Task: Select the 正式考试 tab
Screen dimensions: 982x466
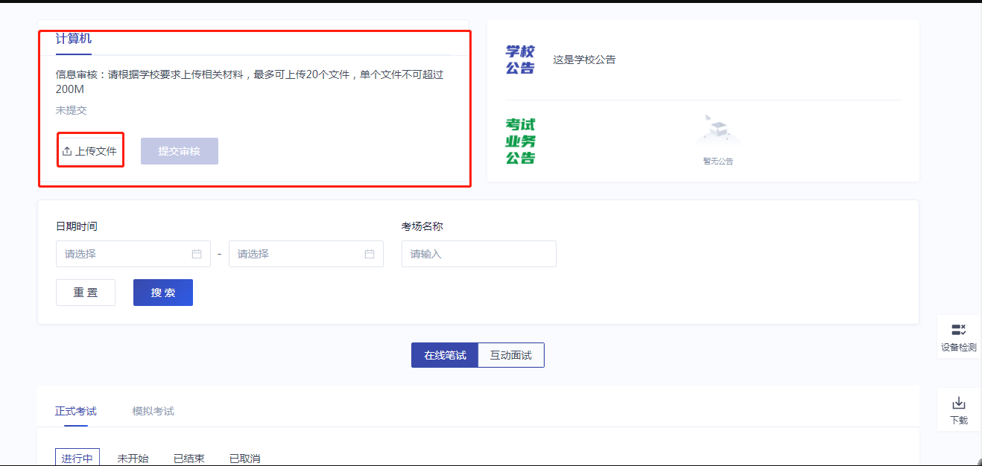Action: [x=75, y=411]
